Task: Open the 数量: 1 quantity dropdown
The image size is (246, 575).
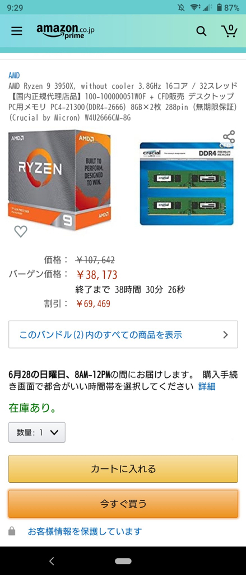Action: (x=37, y=432)
